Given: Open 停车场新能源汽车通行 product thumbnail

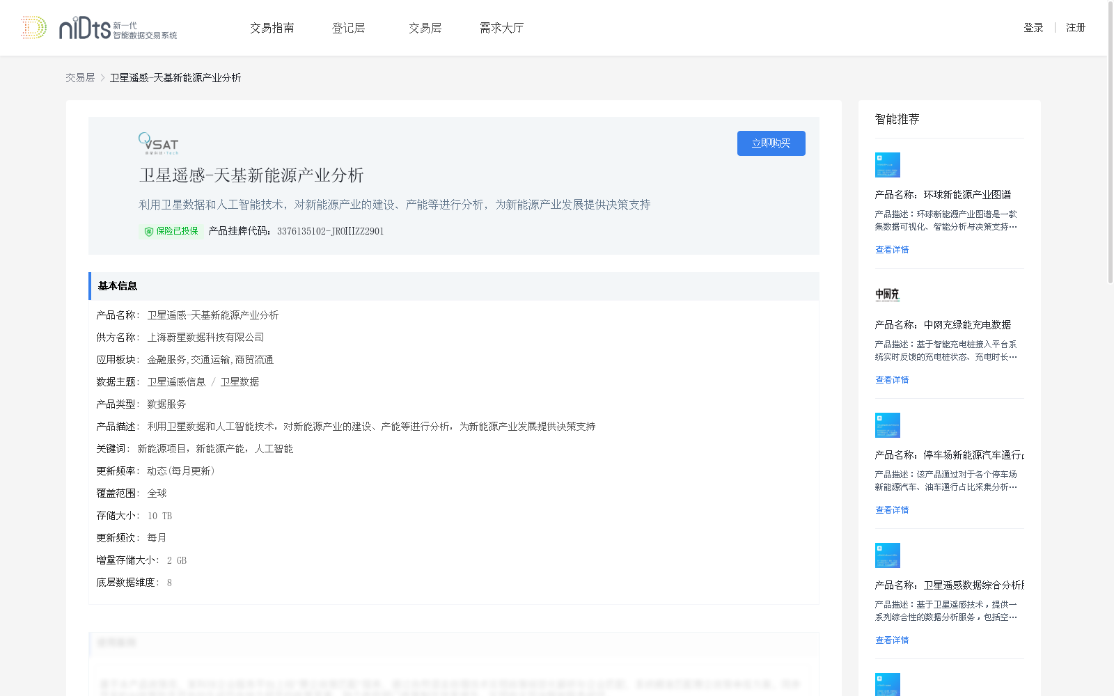Looking at the screenshot, I should coord(888,425).
